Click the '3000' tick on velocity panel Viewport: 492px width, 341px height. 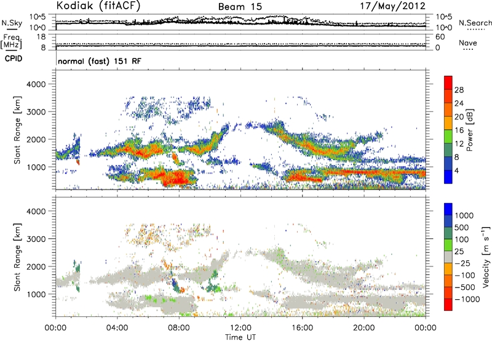pos(36,239)
